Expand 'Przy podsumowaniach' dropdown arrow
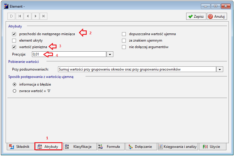Viewport: 235px width, 157px height. point(220,69)
